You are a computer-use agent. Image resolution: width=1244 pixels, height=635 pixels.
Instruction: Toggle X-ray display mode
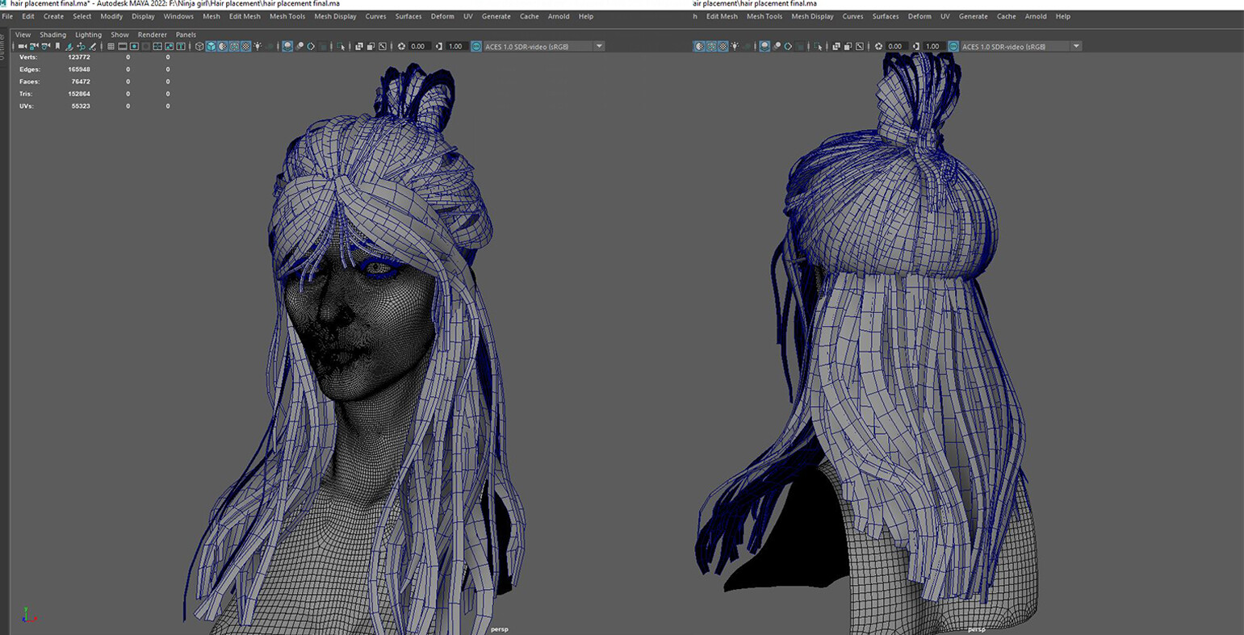361,46
